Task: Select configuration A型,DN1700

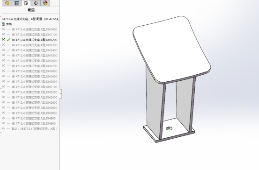Action: 35,66
